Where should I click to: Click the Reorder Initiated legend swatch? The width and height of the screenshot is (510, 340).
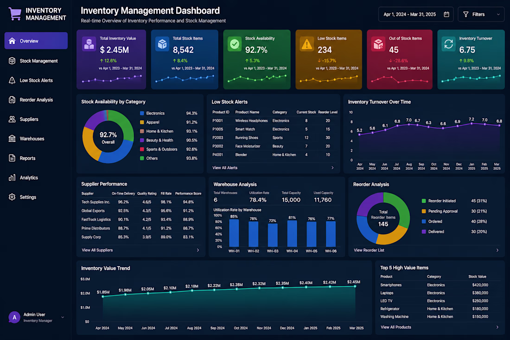(424, 201)
